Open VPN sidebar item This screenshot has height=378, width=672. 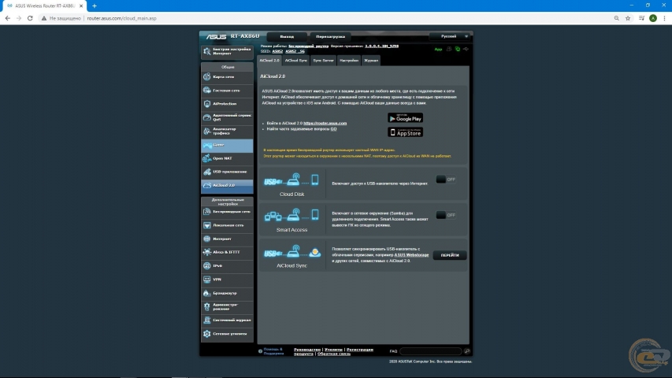click(x=227, y=280)
